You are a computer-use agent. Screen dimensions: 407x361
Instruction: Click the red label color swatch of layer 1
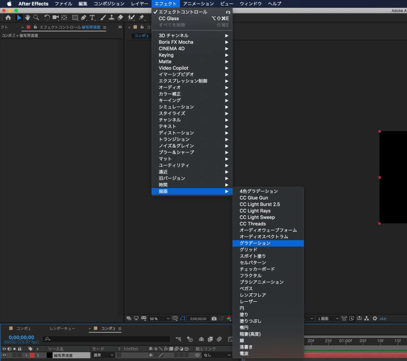32,355
